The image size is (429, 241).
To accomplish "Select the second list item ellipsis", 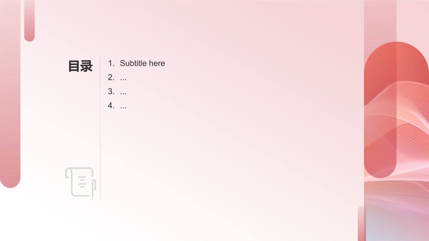I will [x=123, y=78].
